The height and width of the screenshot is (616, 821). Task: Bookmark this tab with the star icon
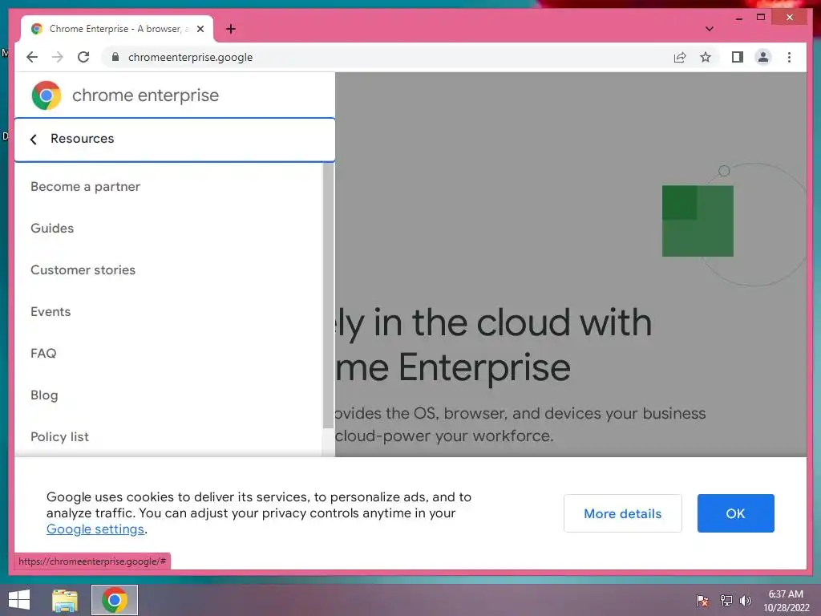tap(706, 57)
